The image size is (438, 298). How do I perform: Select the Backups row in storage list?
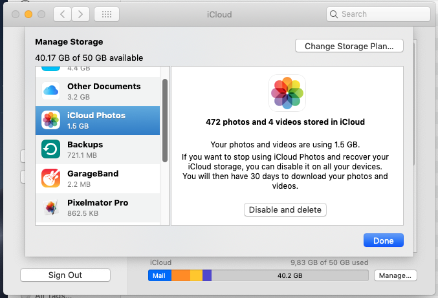tap(102, 149)
